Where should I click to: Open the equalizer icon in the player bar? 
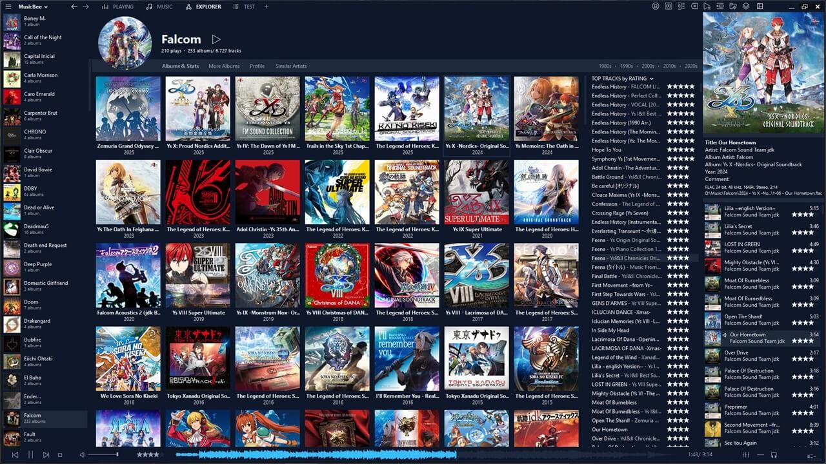coord(746,454)
